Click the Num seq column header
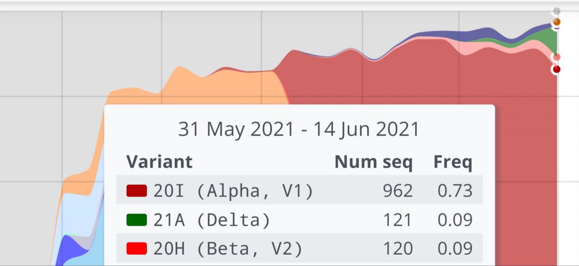 click(x=373, y=162)
